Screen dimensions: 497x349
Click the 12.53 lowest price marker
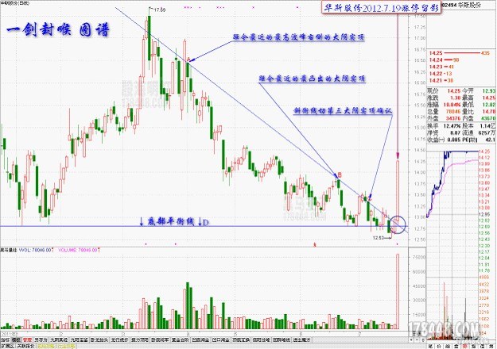tap(379, 237)
